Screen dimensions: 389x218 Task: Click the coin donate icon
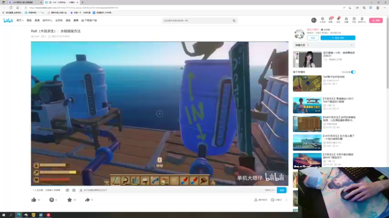[x=52, y=200]
